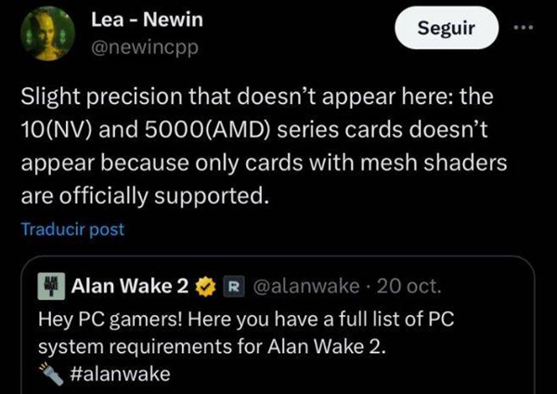
Task: Click the post's opening words "Slight precision"
Action: 86,98
